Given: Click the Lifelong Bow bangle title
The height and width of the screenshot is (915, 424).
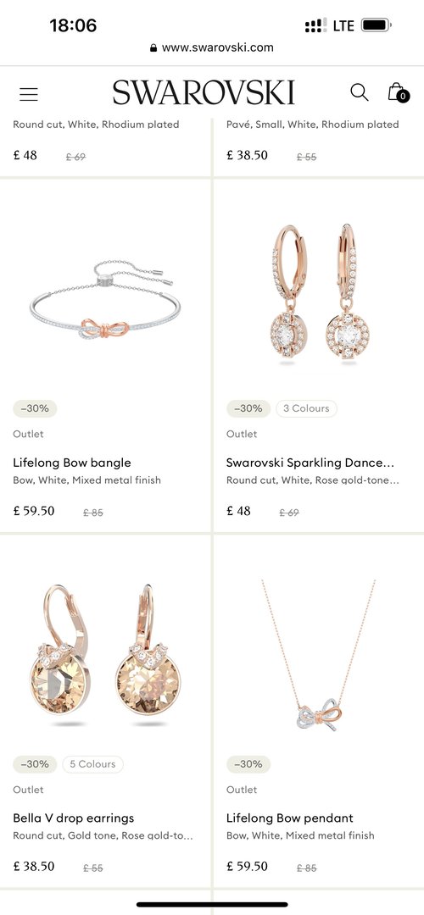Looking at the screenshot, I should (x=72, y=463).
